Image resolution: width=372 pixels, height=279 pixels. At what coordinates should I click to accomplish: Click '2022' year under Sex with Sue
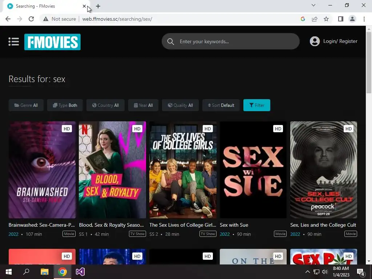coord(225,234)
